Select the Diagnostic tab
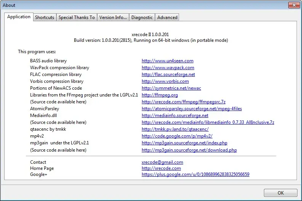The height and width of the screenshot is (201, 302). 142,17
